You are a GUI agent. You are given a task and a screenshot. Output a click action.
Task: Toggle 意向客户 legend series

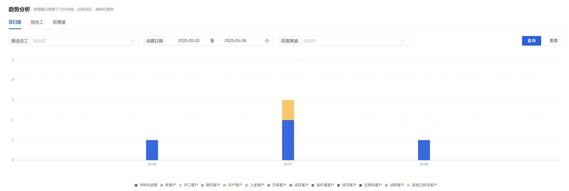tap(210, 185)
